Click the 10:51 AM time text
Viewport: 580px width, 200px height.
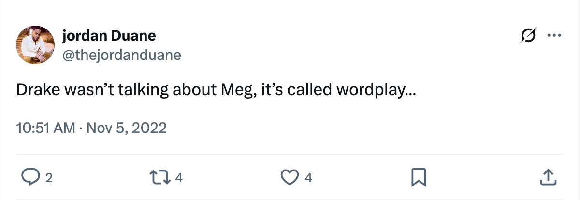tap(45, 128)
